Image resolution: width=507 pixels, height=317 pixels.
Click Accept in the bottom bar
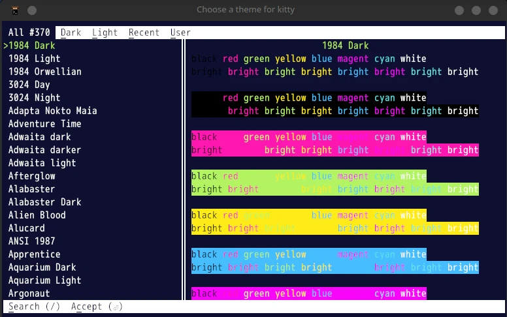tap(97, 307)
